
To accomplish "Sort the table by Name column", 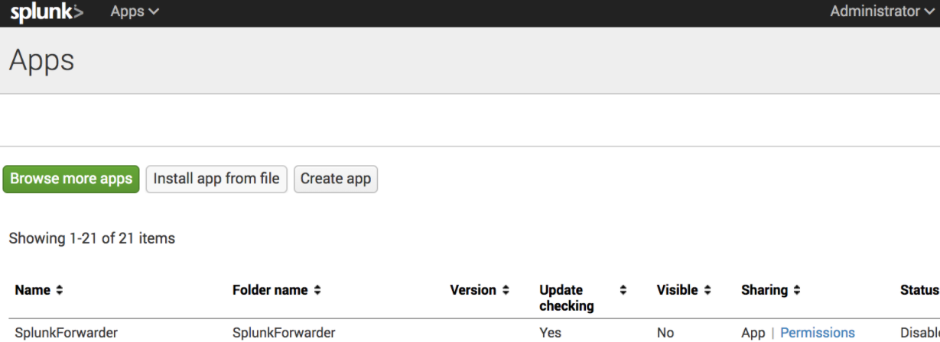I will [x=39, y=290].
